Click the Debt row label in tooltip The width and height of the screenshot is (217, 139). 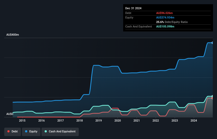tap(128, 13)
